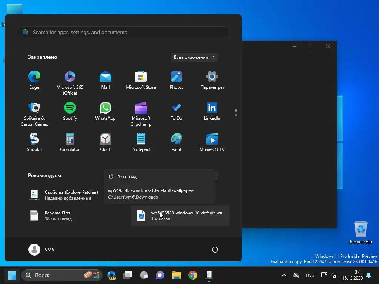Open Notepad
The height and width of the screenshot is (284, 379).
(x=141, y=142)
